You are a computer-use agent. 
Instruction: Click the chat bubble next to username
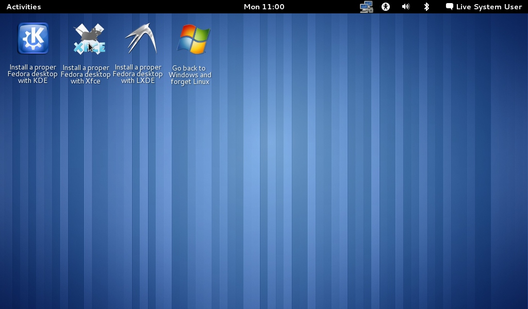tap(449, 7)
